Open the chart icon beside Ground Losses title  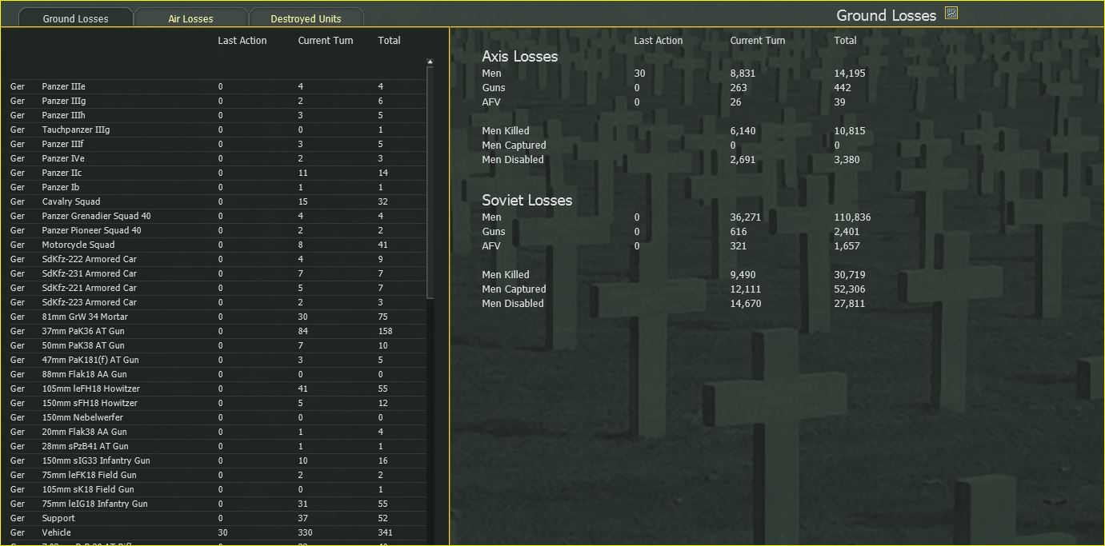coord(951,13)
